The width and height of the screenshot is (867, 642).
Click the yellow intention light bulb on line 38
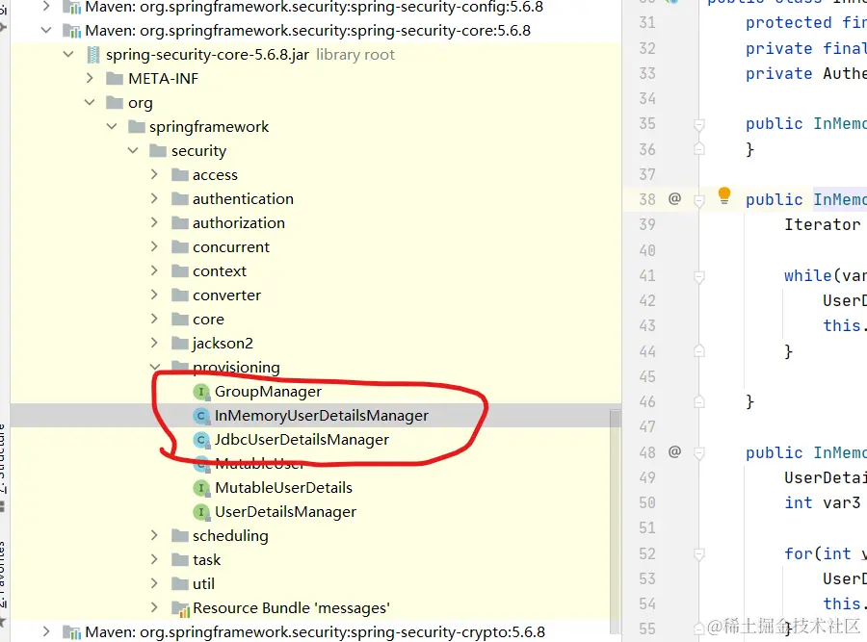point(724,195)
